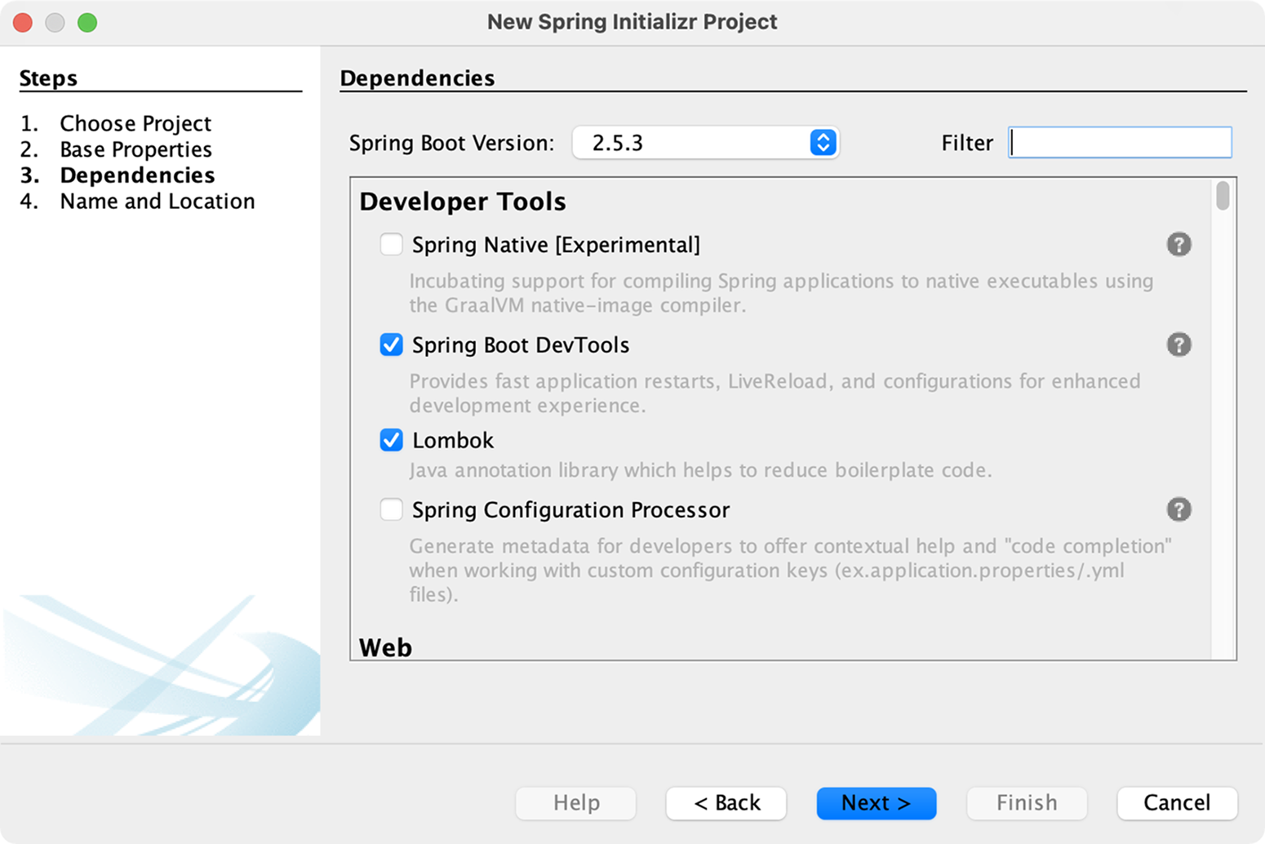Enable Spring Native [Experimental] checkbox
1265x844 pixels.
(x=392, y=244)
